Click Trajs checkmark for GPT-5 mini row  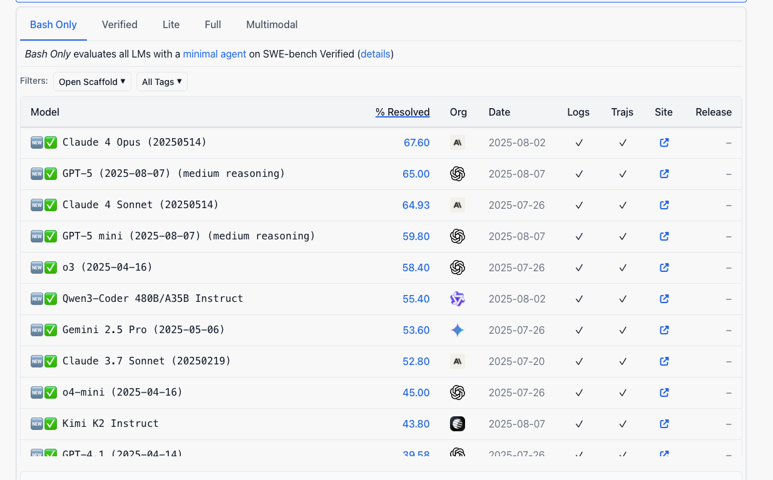623,236
